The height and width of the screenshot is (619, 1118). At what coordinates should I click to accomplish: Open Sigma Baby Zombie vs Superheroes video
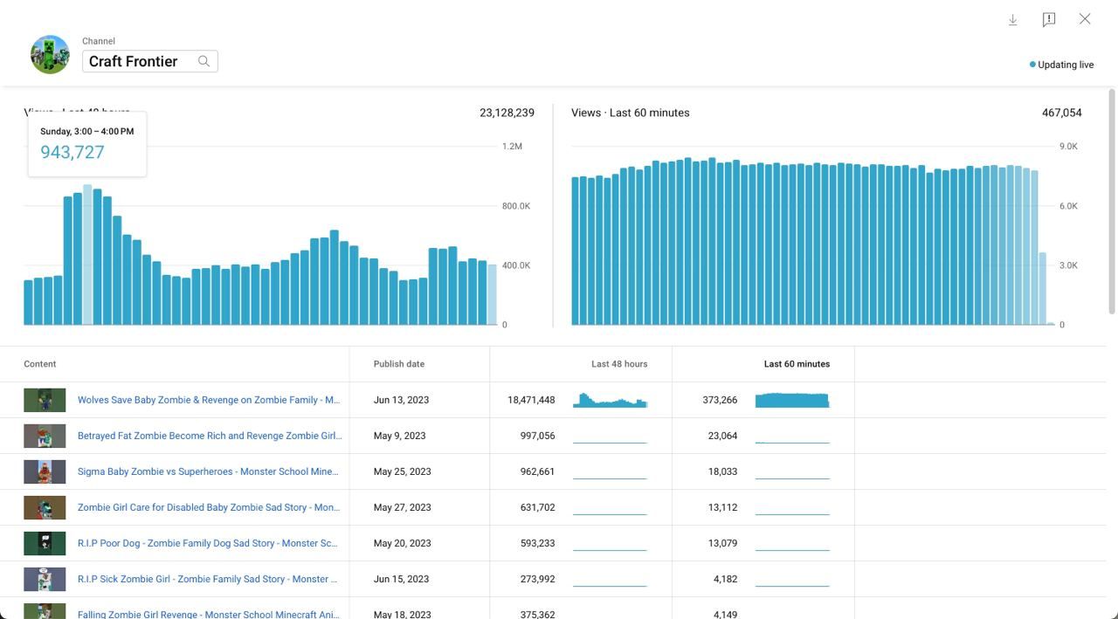pos(208,471)
